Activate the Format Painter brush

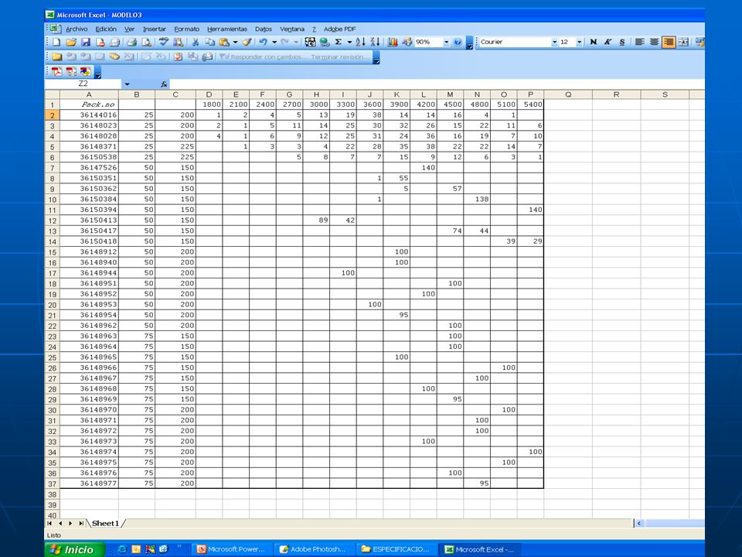247,42
